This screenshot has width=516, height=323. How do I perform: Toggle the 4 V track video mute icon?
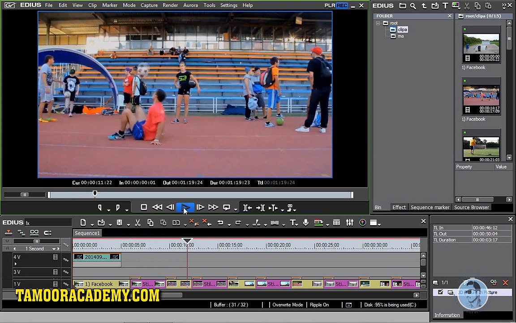(55, 257)
